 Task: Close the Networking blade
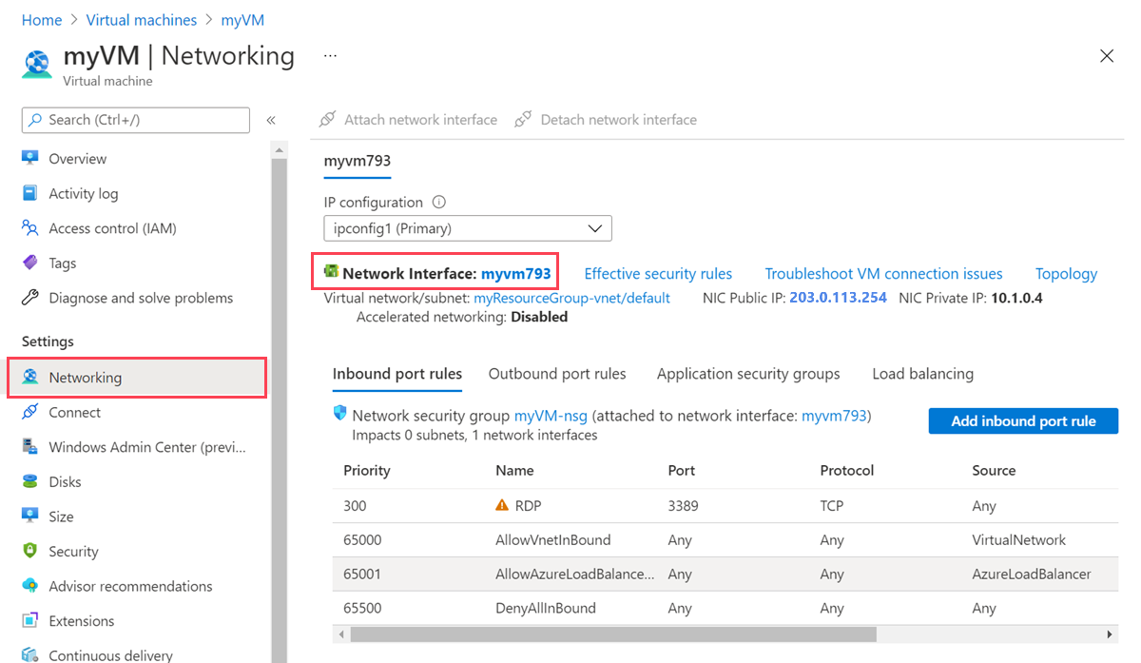1107,56
